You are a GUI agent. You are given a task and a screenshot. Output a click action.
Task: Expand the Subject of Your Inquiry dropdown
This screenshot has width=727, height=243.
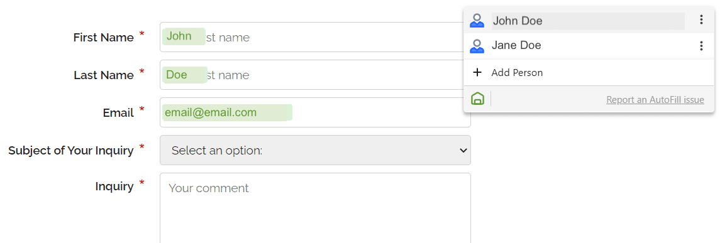(x=315, y=150)
